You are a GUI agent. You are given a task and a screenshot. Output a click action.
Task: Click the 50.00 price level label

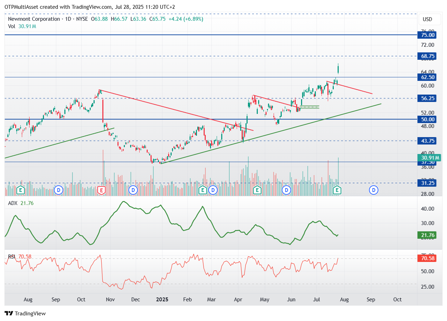point(427,119)
